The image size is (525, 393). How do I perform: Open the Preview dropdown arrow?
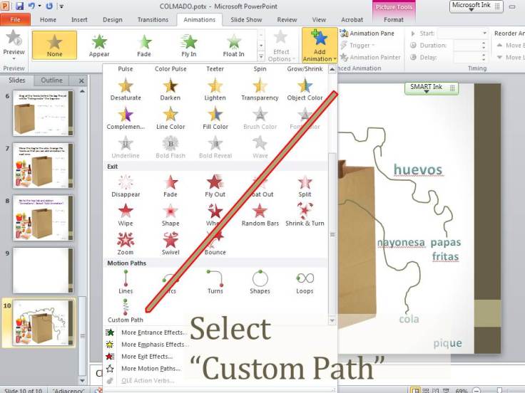click(14, 59)
